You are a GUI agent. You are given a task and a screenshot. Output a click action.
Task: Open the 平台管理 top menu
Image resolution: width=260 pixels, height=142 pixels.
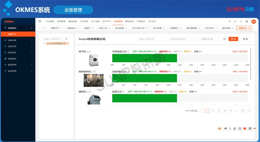coord(50,21)
